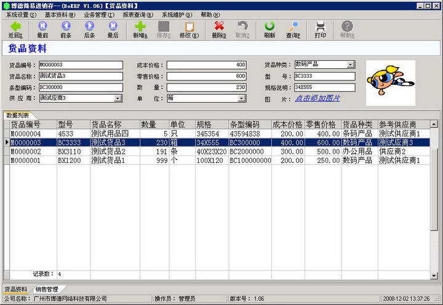
Task: Switch to the 销售管理 bottom tab
Action: (x=47, y=289)
